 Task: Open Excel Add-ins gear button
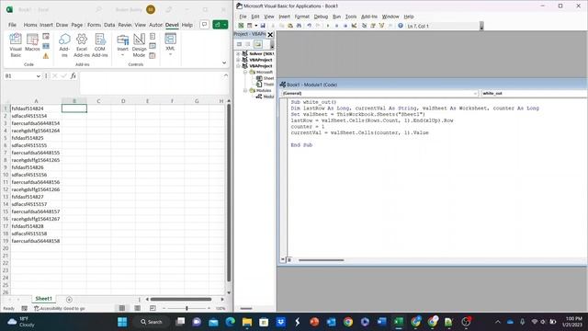click(x=82, y=45)
